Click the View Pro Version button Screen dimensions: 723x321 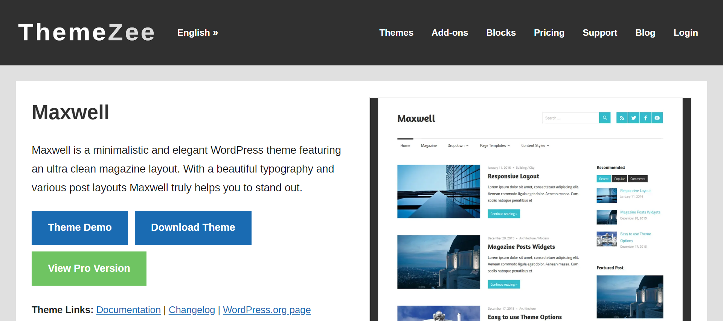89,268
